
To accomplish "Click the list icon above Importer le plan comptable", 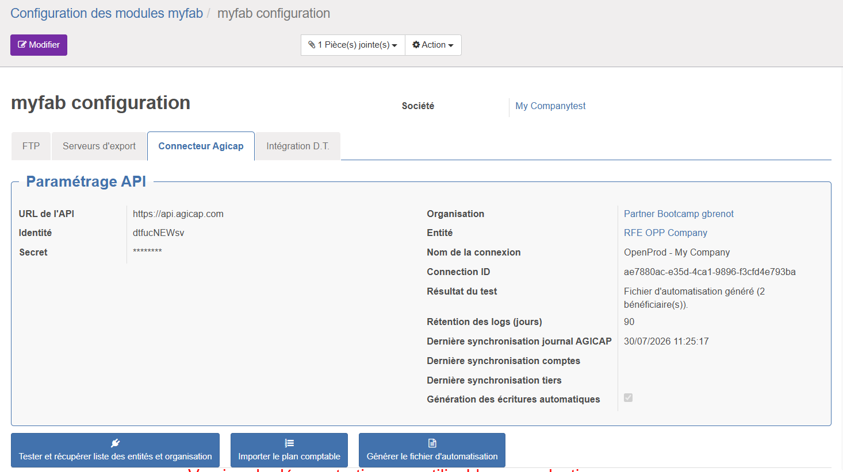I will pos(289,443).
